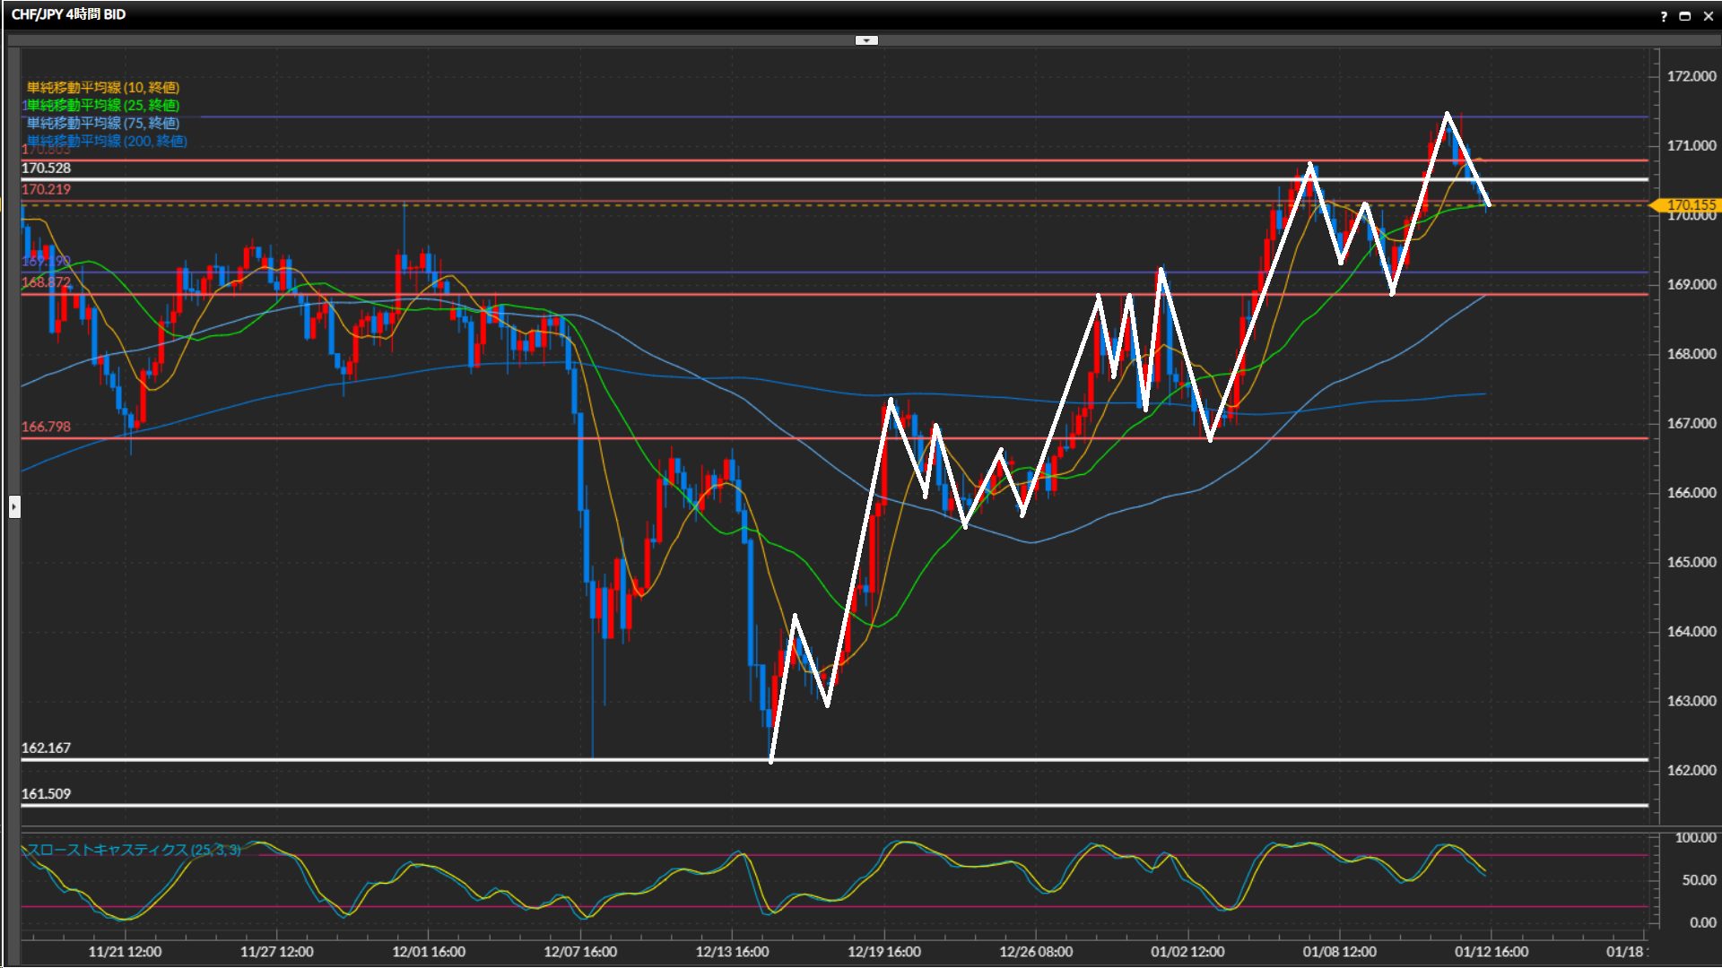Select the 75-period moving average label
This screenshot has height=968, width=1722.
pos(102,123)
